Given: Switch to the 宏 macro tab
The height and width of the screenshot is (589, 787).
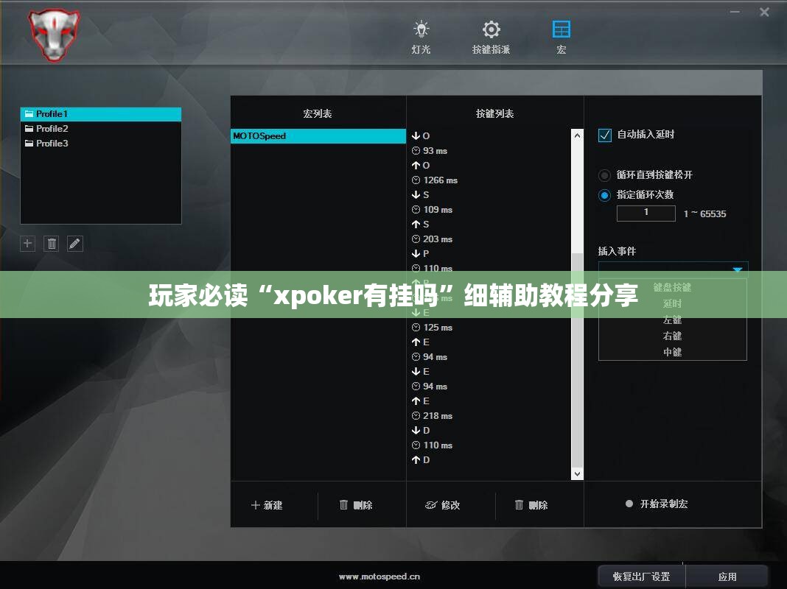Looking at the screenshot, I should 561,37.
